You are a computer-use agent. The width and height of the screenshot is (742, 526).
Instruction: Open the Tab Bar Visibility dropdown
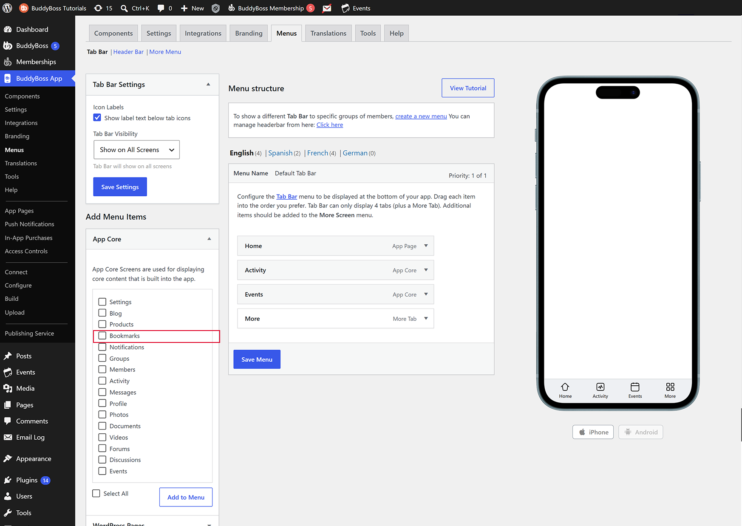[136, 150]
